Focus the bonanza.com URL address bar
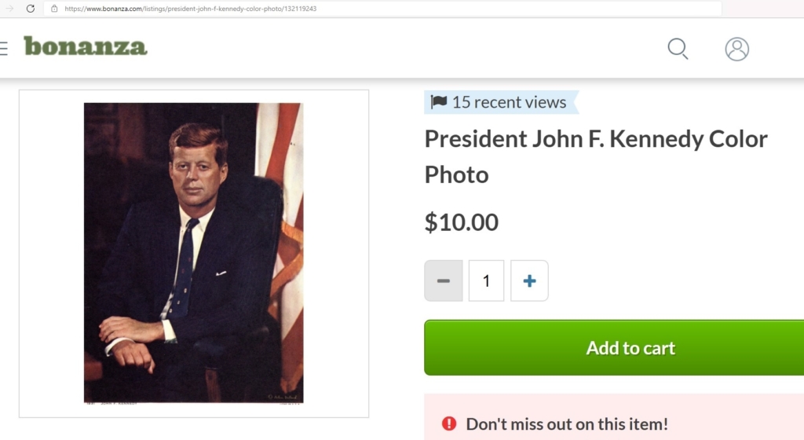The image size is (804, 440). (x=314, y=9)
